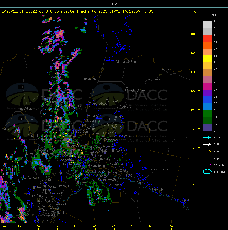This screenshot has height=230, width=228.
Task: Pick the dark orange swatch below 60
Action: [207, 45]
